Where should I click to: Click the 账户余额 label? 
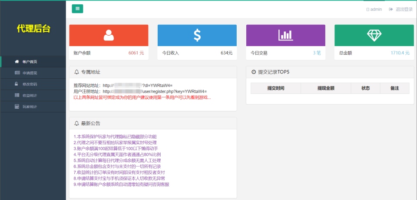tap(82, 53)
